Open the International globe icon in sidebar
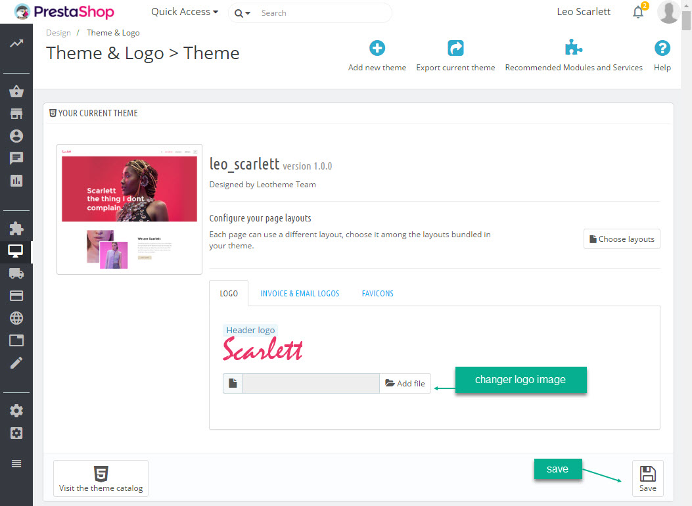This screenshot has width=692, height=506. [x=16, y=318]
